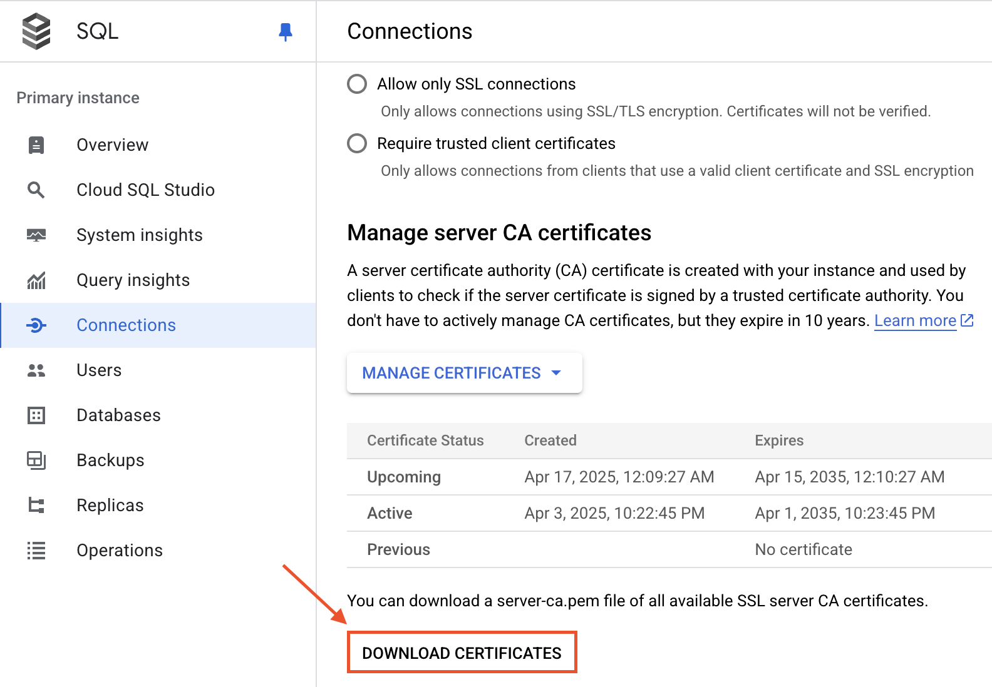The width and height of the screenshot is (992, 687).
Task: Open the Manage Certificates dropdown
Action: tap(451, 373)
